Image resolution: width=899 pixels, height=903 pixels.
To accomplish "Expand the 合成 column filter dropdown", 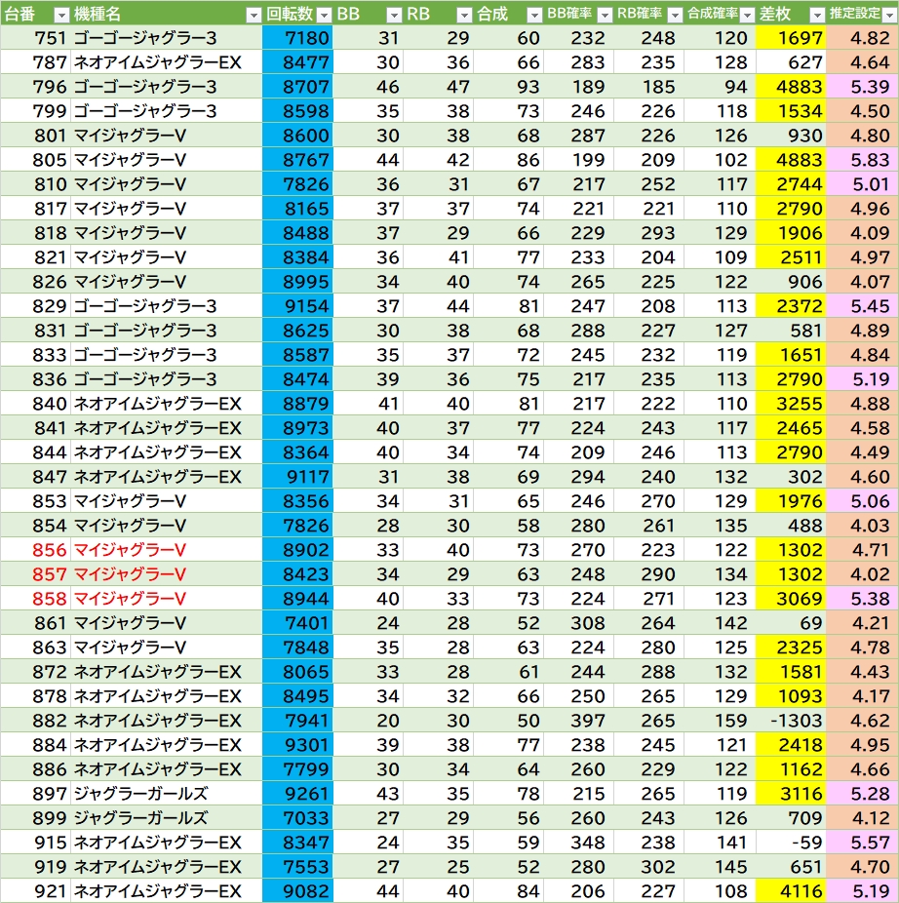I will (533, 15).
